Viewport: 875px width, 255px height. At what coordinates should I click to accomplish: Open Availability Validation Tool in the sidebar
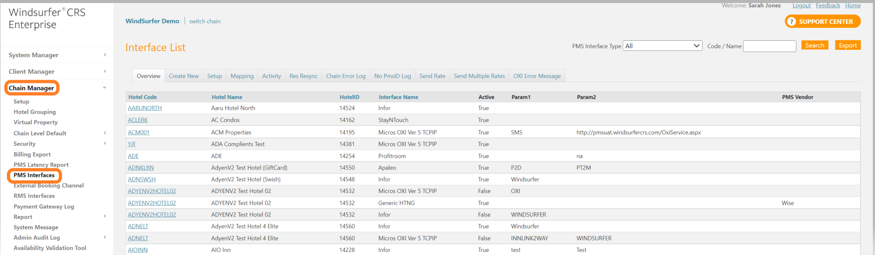pyautogui.click(x=50, y=248)
